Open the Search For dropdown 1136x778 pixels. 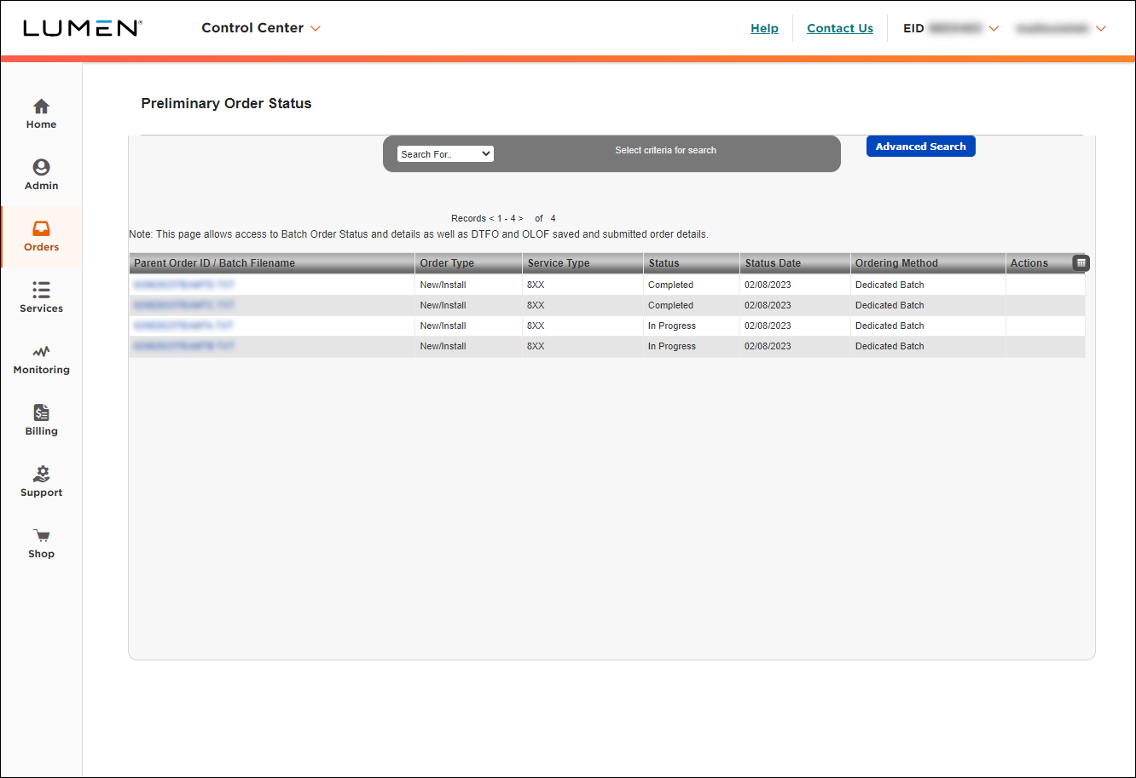[445, 154]
